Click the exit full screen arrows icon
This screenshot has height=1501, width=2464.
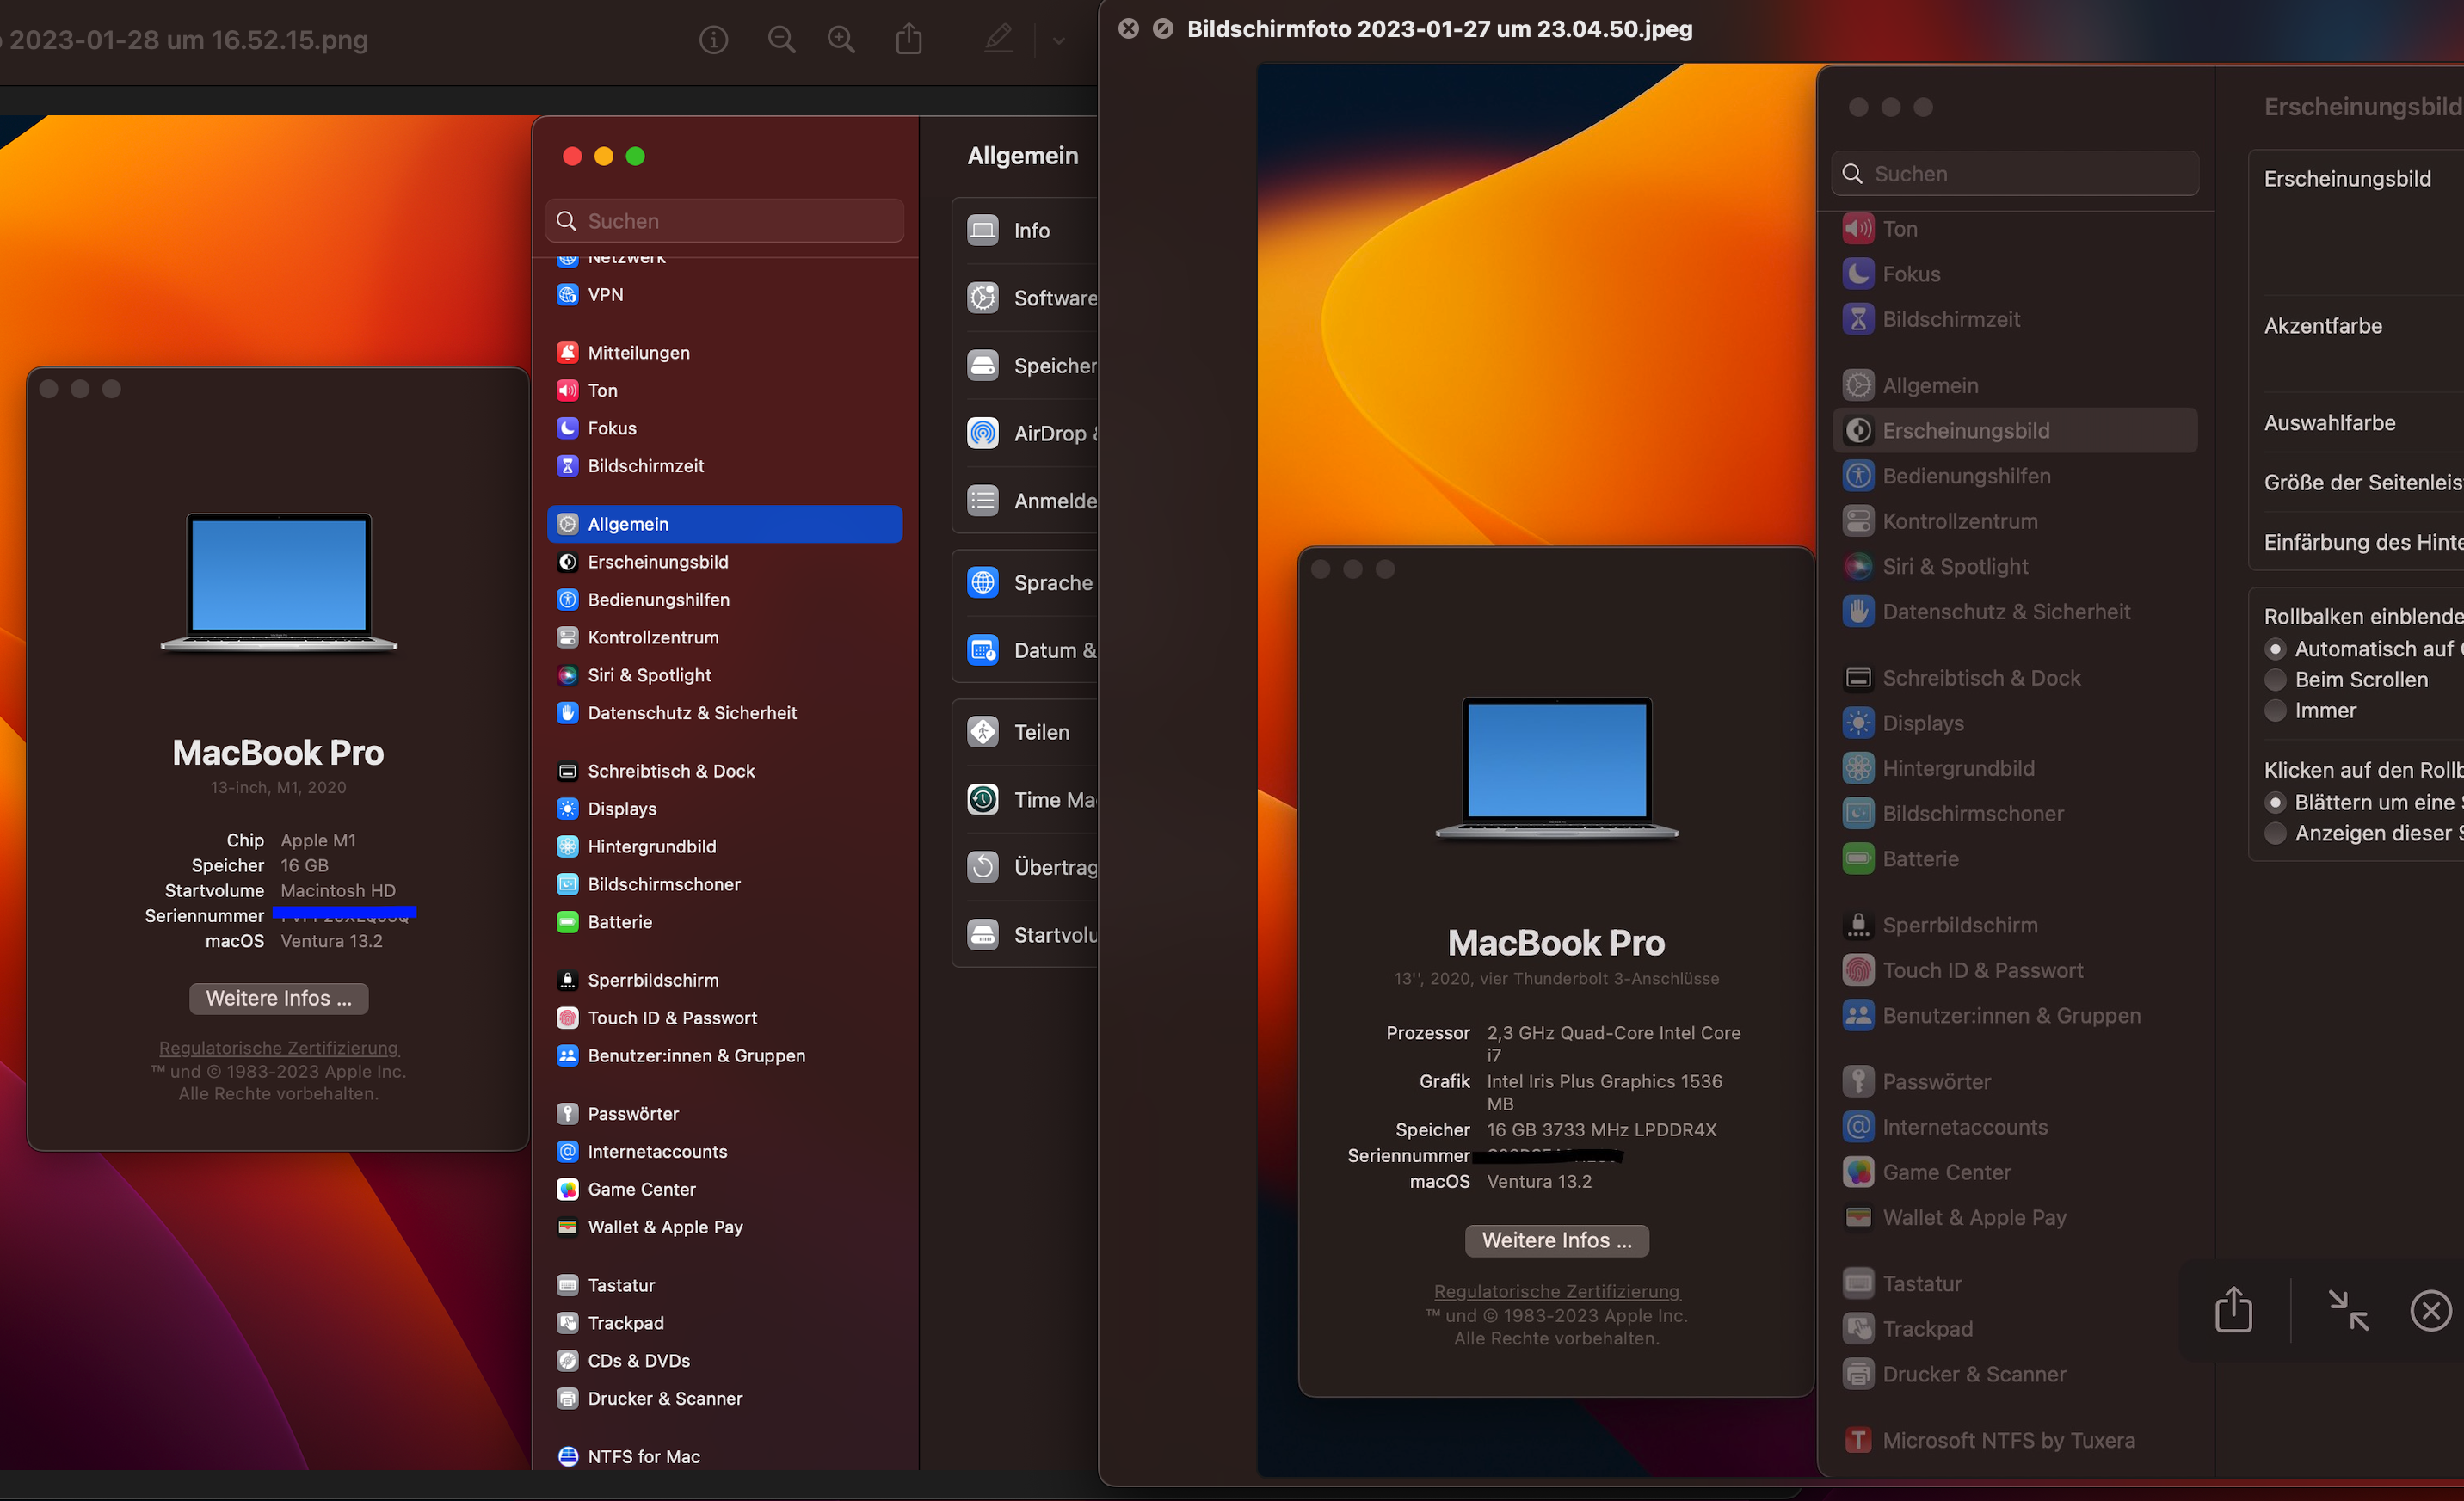[x=2347, y=1310]
